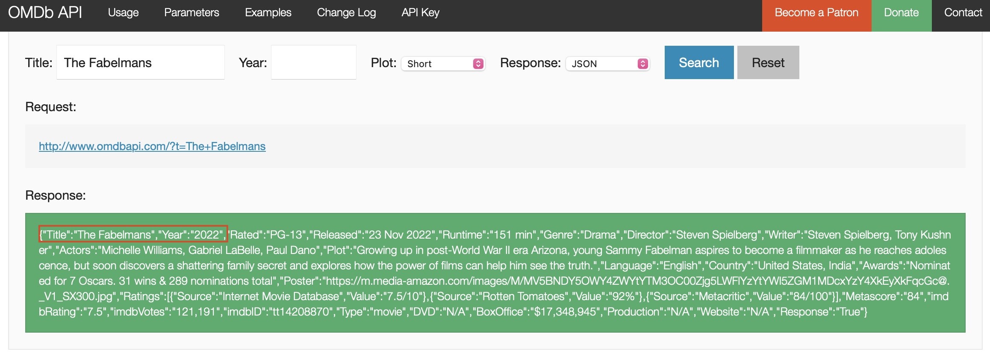
Task: Go to the Parameters section
Action: [x=192, y=13]
